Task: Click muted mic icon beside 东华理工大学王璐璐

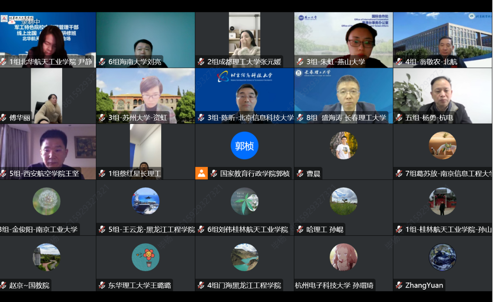Action: pyautogui.click(x=102, y=285)
